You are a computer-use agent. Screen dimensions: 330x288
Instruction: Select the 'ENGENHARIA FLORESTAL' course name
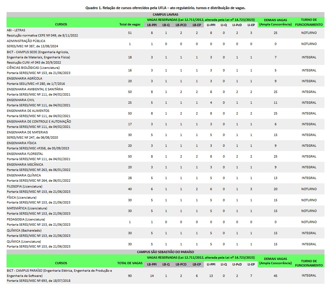pyautogui.click(x=25, y=154)
